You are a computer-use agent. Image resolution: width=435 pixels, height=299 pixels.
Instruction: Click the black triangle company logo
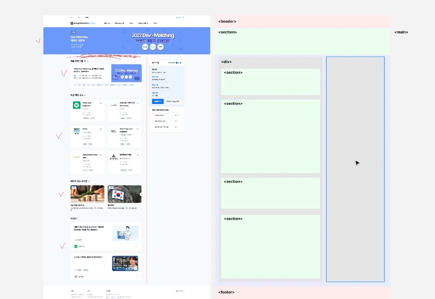(114, 157)
